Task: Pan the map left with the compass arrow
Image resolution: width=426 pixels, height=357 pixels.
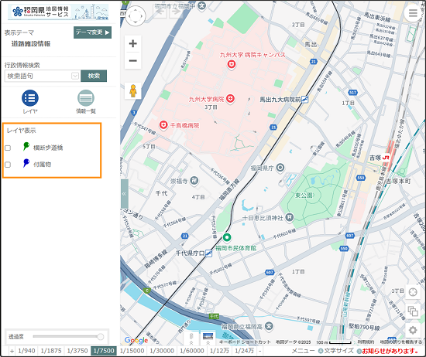Action: pyautogui.click(x=129, y=16)
